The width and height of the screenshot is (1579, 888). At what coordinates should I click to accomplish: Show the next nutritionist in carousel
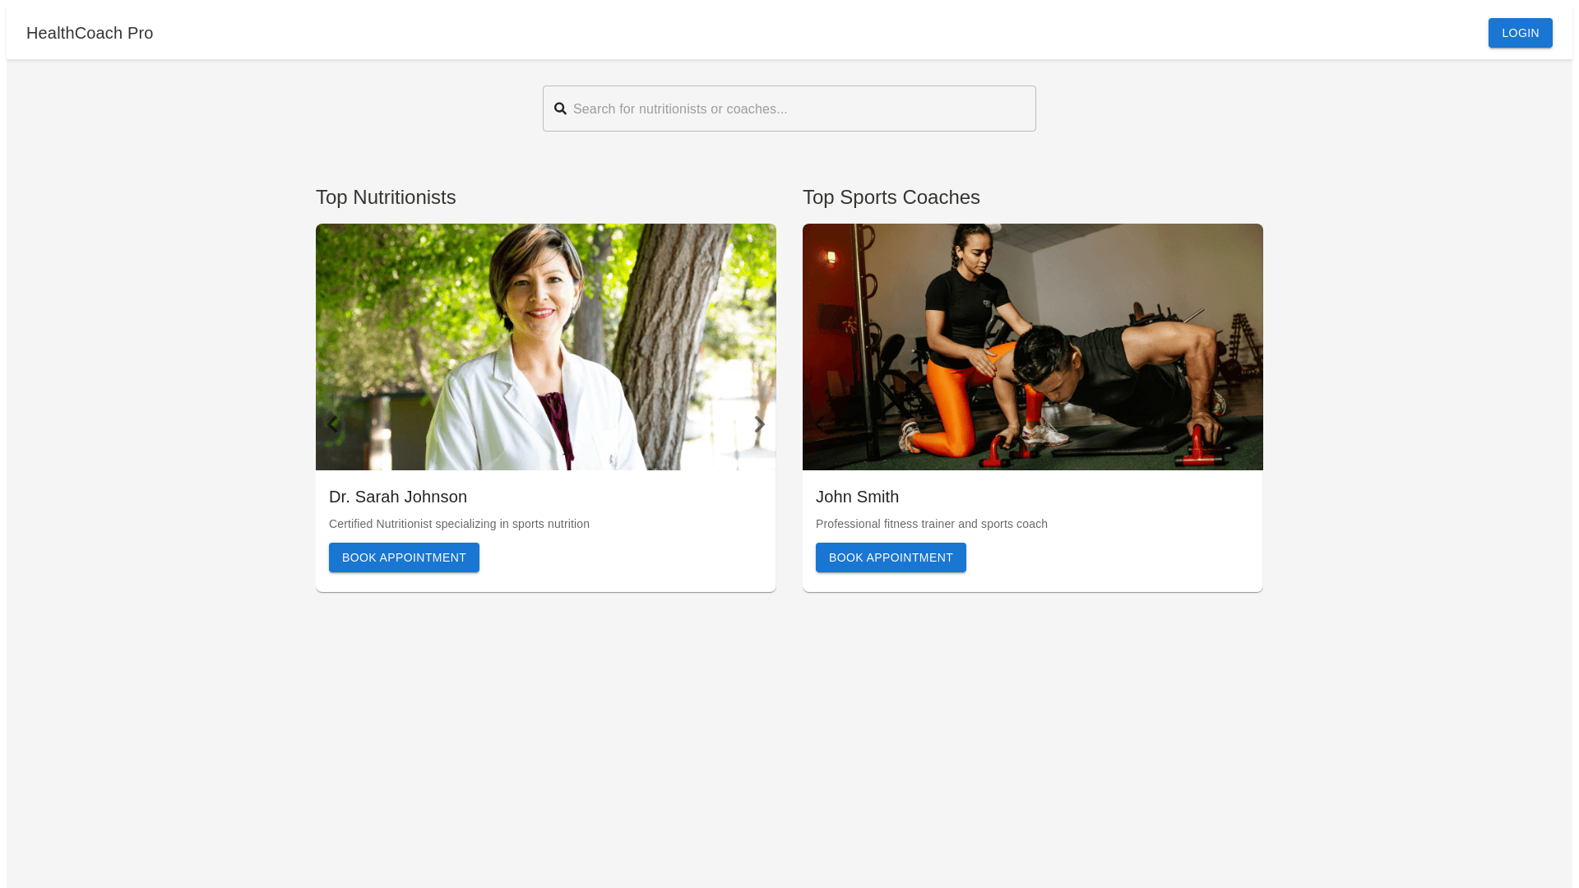(760, 424)
